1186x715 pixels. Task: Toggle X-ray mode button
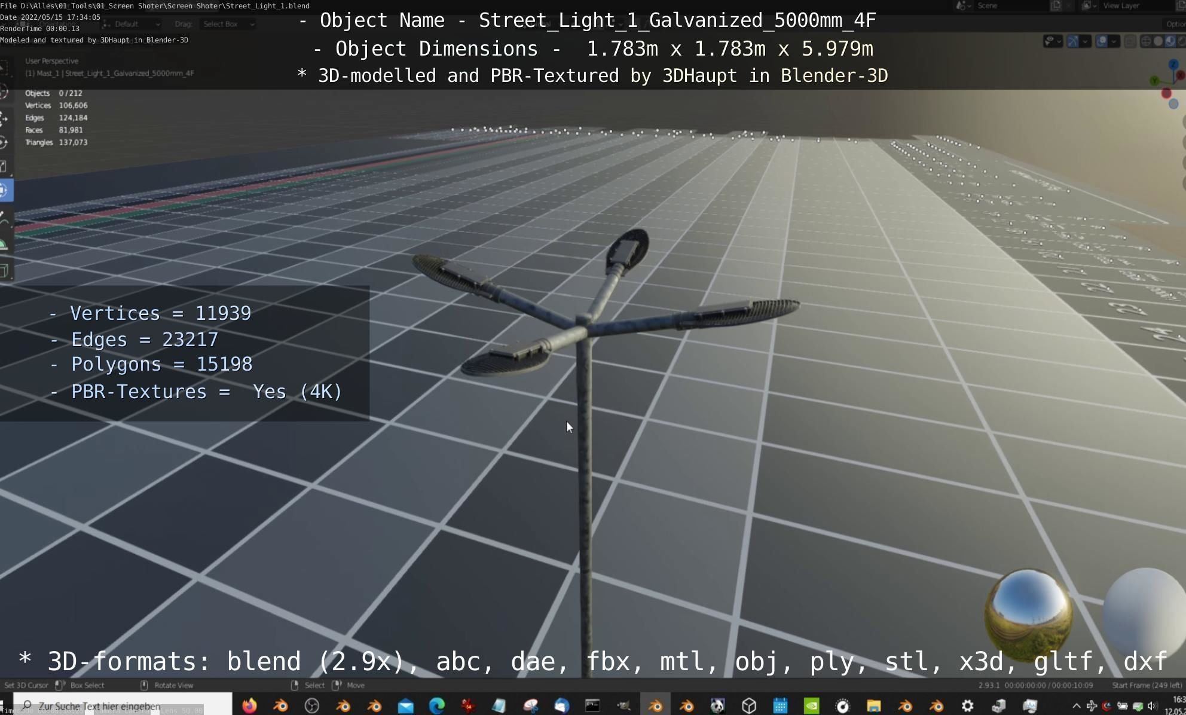pos(1130,41)
